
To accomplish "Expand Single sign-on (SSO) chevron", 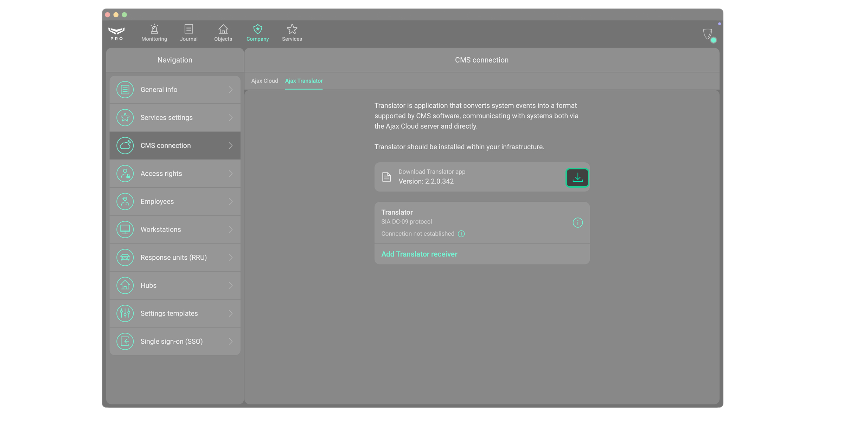I will (231, 341).
